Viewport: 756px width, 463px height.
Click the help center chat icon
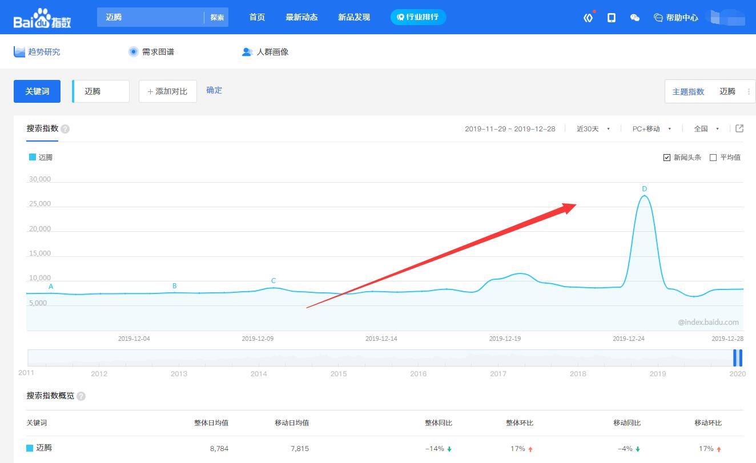pos(658,18)
